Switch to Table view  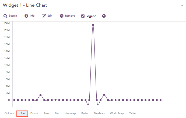point(132,113)
